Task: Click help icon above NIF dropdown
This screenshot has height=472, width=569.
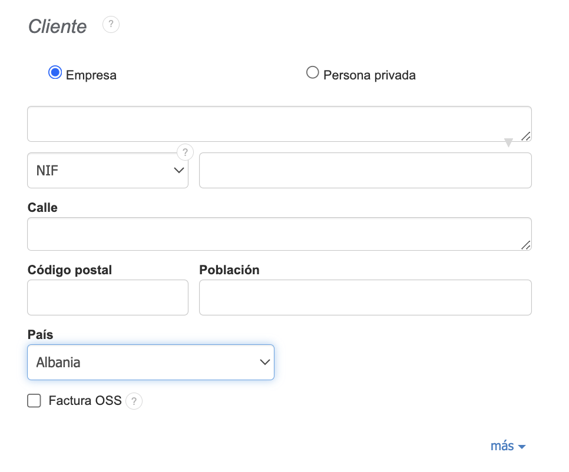Action: click(185, 152)
